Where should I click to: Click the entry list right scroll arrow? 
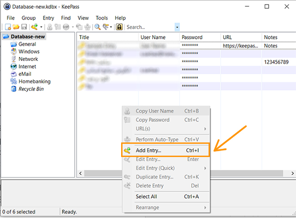coord(292,173)
